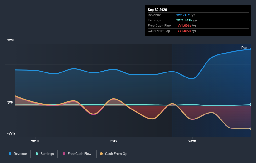Click the 'Free Cash Flow' row label in tooltip

pos(160,26)
